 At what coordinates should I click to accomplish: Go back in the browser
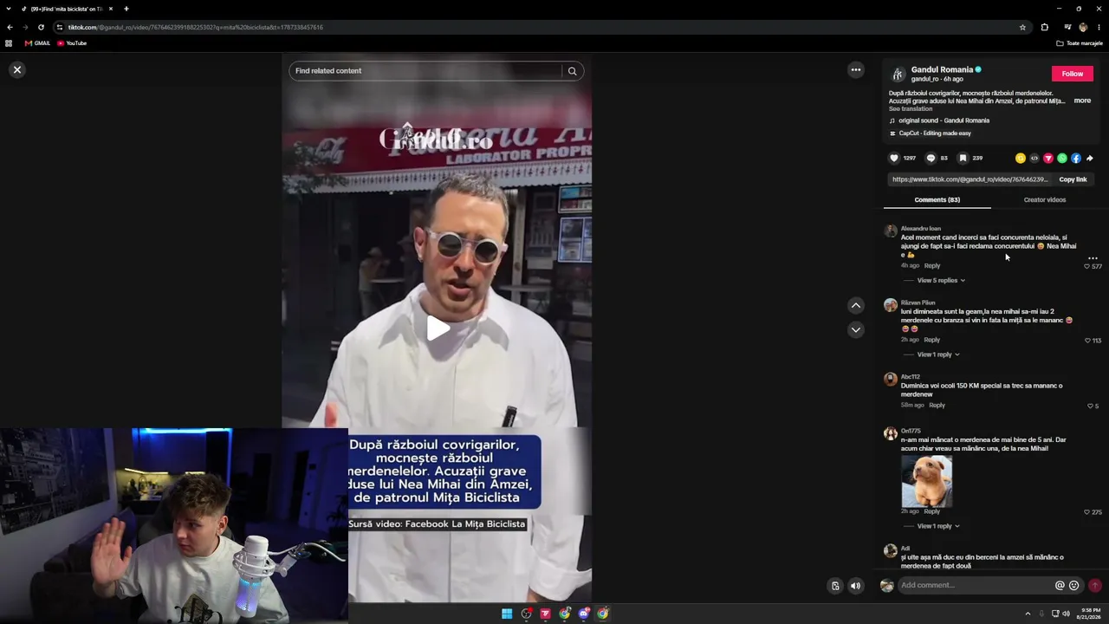point(10,27)
